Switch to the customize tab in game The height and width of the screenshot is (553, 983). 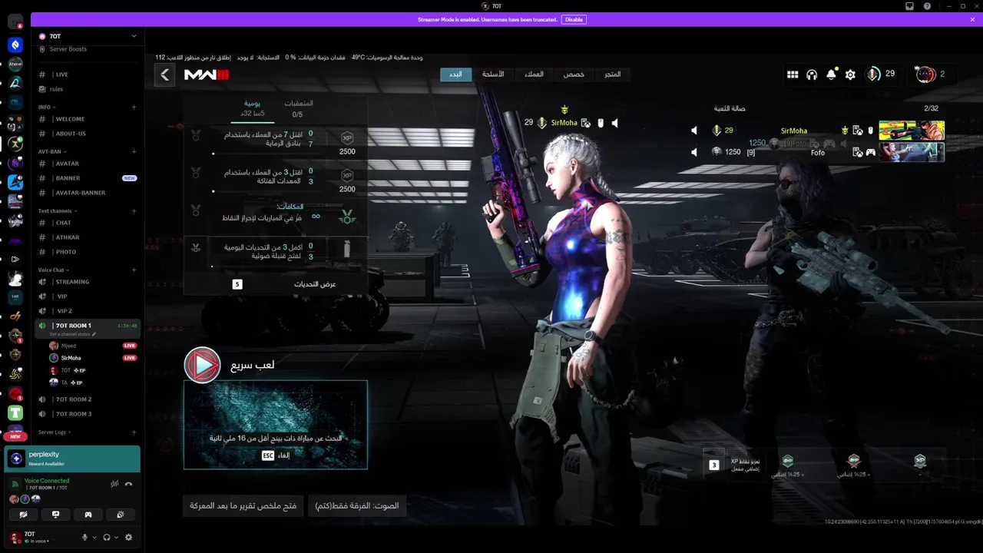[574, 75]
